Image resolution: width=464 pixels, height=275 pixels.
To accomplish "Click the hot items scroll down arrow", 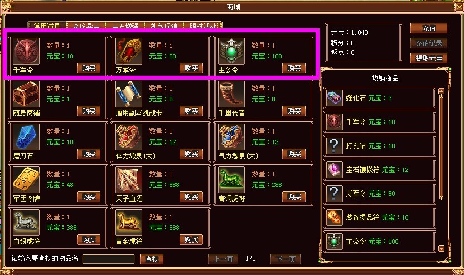I will 441,248.
